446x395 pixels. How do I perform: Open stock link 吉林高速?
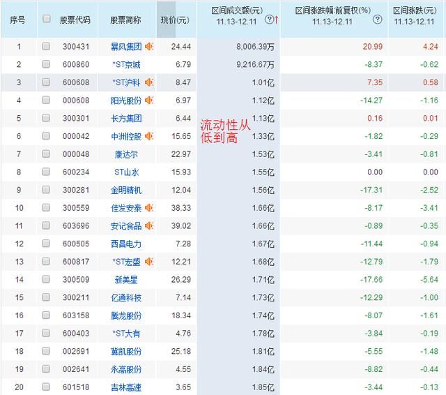[126, 387]
